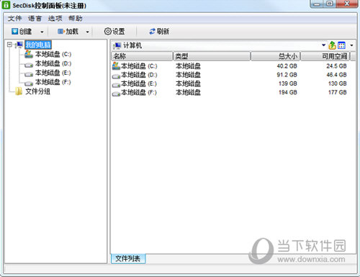Sort by 可用空间 column header

[325, 56]
